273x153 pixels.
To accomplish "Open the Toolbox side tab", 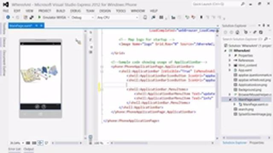I will click(x=4, y=28).
